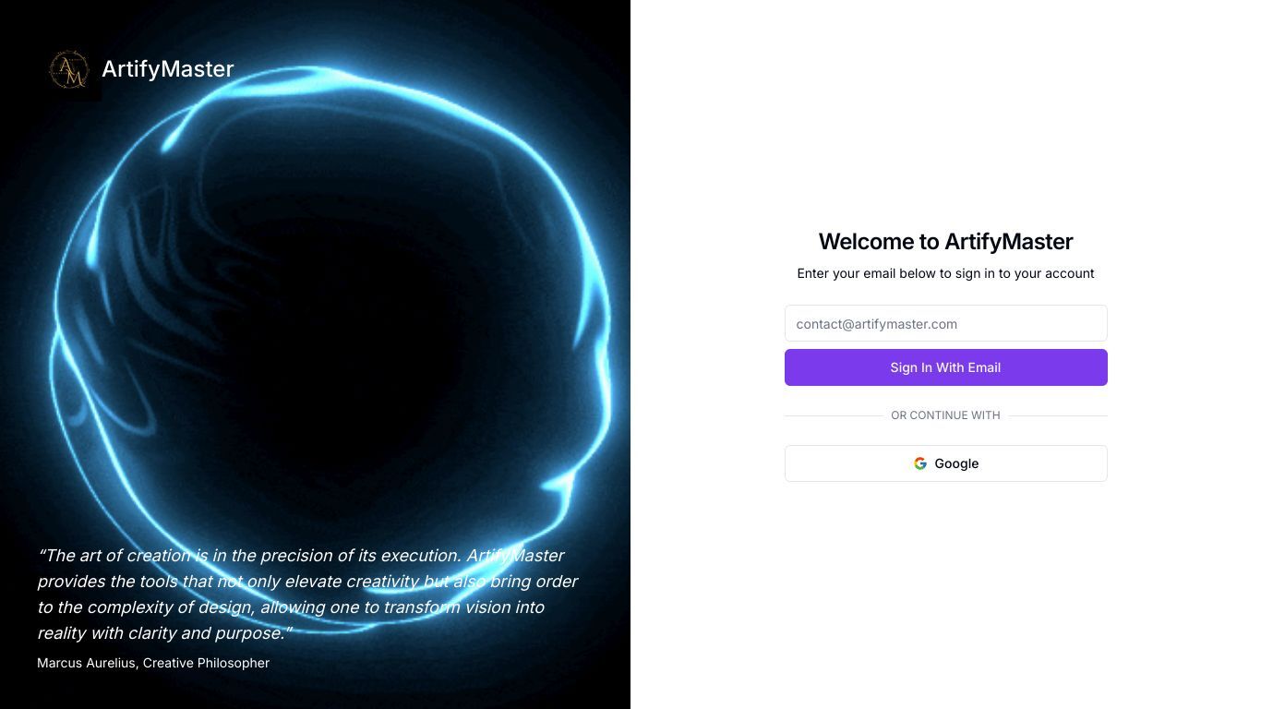Select the Welcome to ArtifyMaster heading

click(945, 242)
